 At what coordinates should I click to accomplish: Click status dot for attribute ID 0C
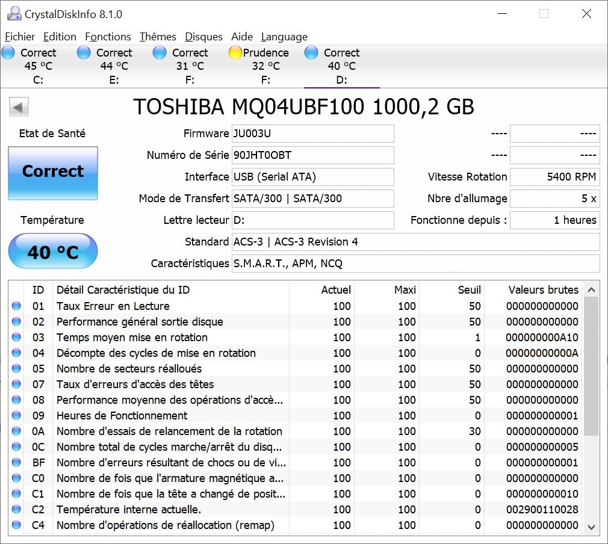tap(16, 447)
